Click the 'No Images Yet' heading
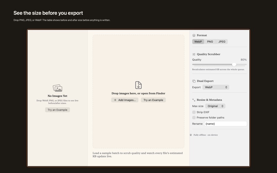 click(57, 96)
